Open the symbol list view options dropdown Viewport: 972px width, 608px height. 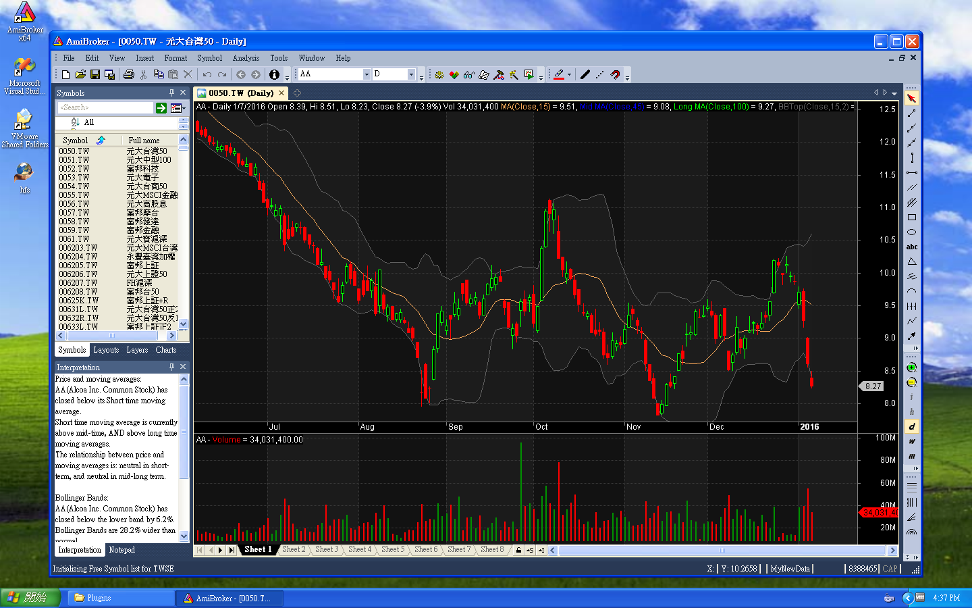[178, 108]
